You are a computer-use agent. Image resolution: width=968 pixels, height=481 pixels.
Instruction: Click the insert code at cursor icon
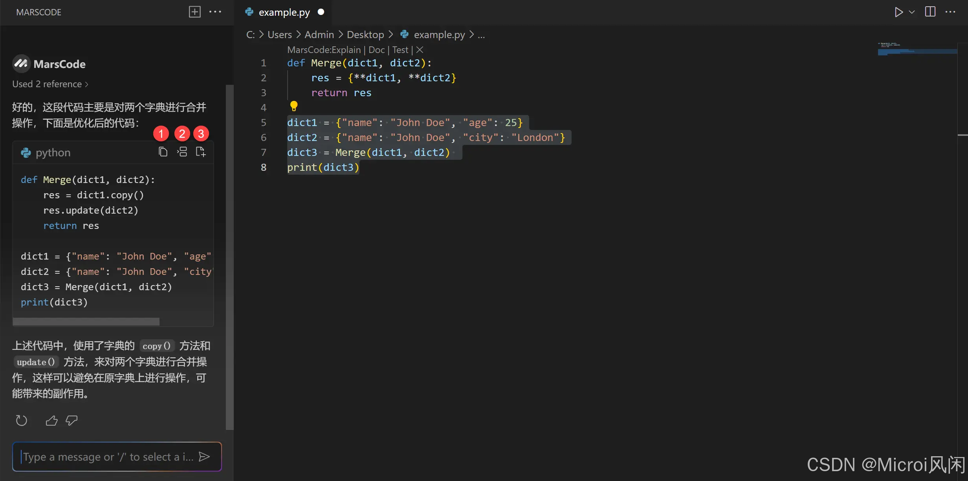(182, 152)
